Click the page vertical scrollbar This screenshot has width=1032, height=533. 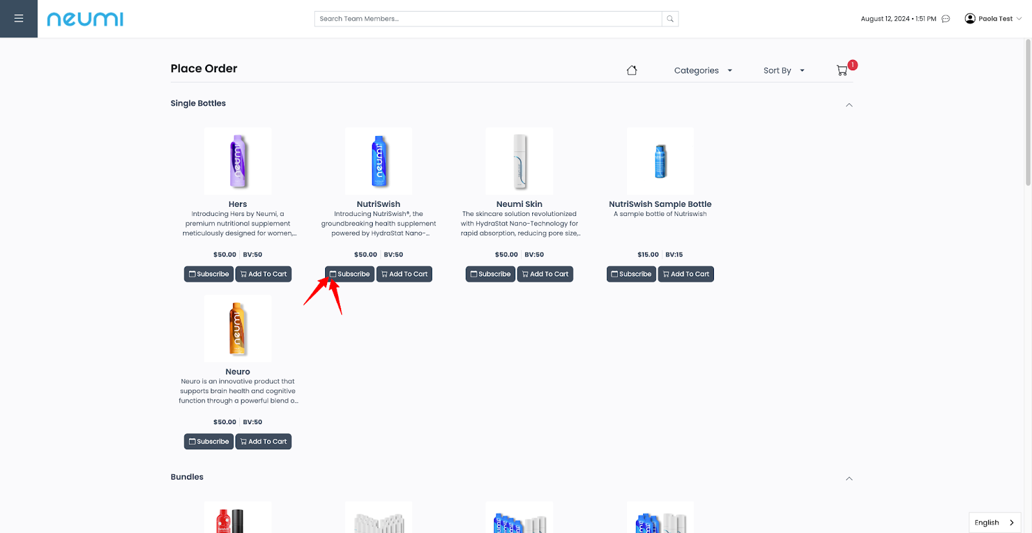(x=1028, y=113)
